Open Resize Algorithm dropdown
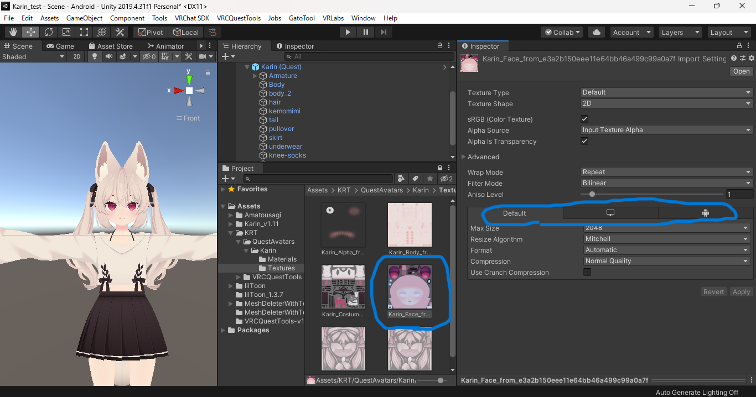The image size is (756, 397). click(x=667, y=239)
